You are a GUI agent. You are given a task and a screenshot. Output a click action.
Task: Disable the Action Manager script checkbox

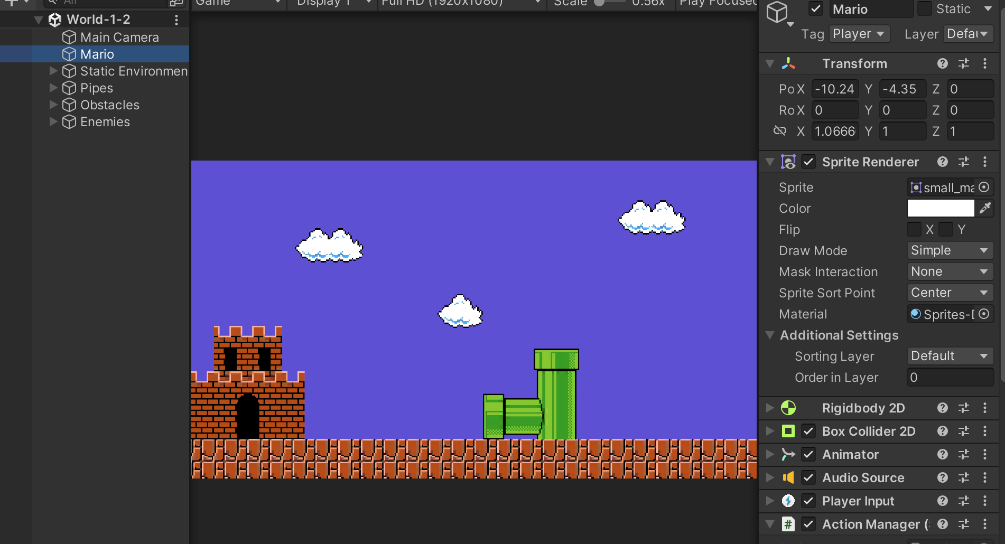[808, 524]
